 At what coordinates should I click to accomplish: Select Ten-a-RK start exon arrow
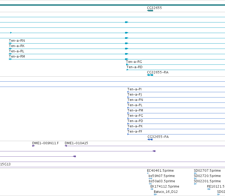(10, 49)
